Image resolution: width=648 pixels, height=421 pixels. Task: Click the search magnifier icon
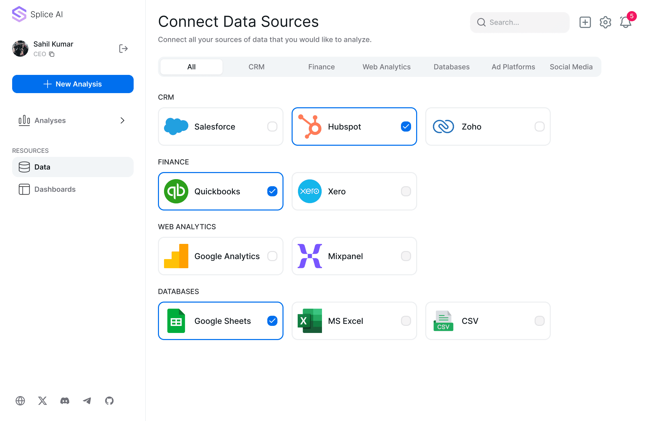[481, 22]
